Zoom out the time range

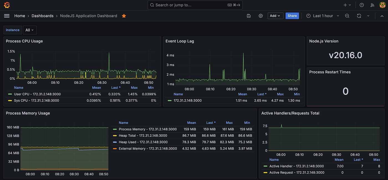347,16
